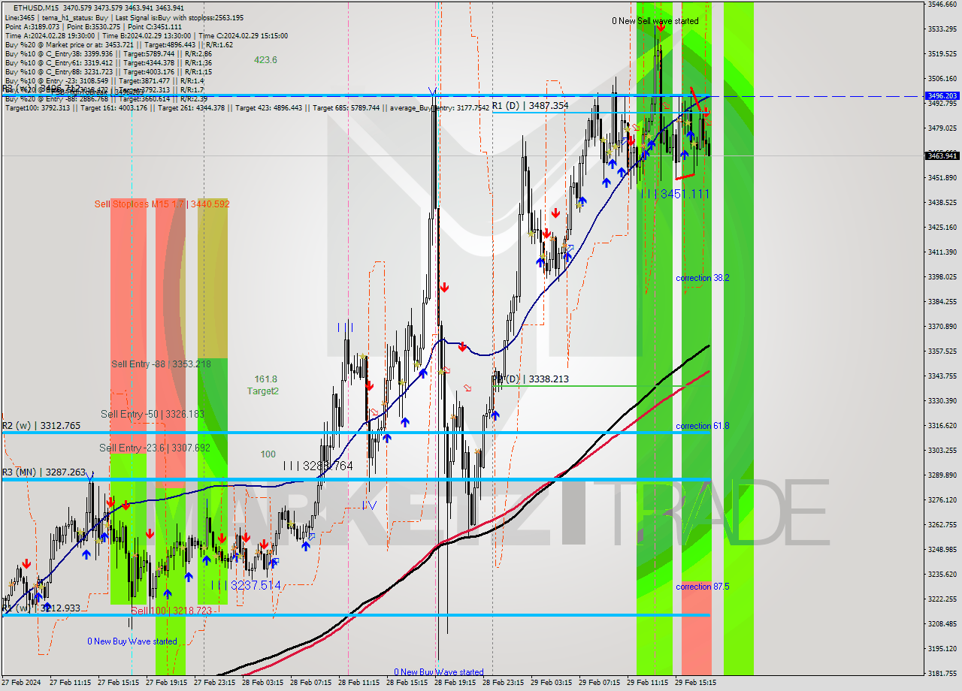Screen dimensions: 962x691
Task: Click the '161.8' Fibonacci label
Action: point(265,379)
